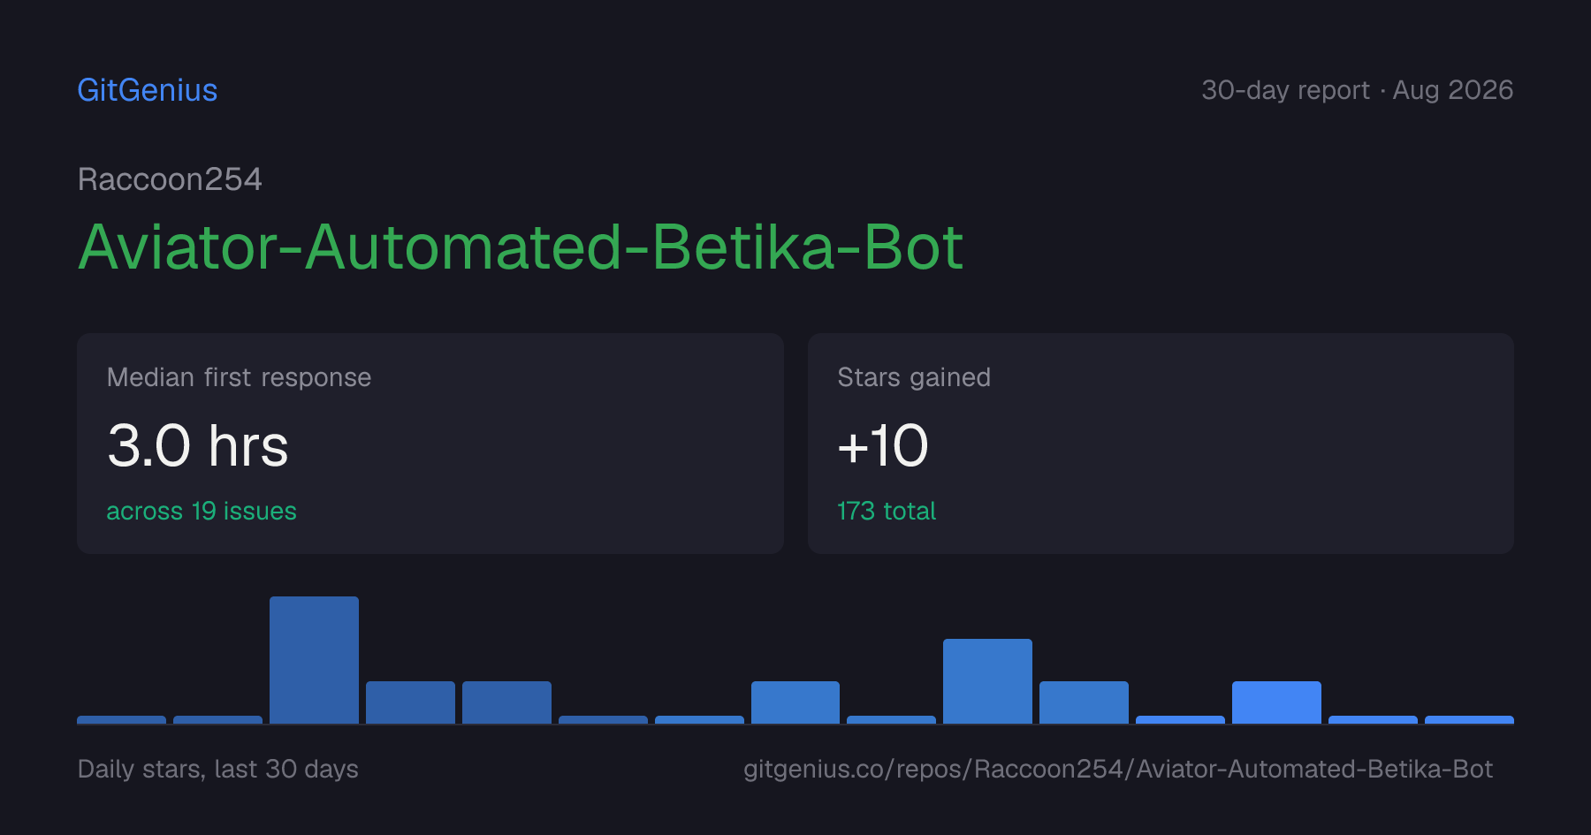Click the 30-day report Aug 2026 label
Image resolution: width=1591 pixels, height=835 pixels.
[x=1358, y=90]
